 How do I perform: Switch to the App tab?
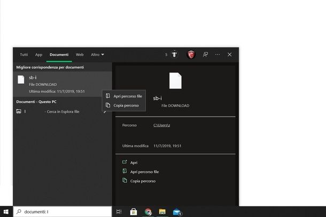(38, 54)
